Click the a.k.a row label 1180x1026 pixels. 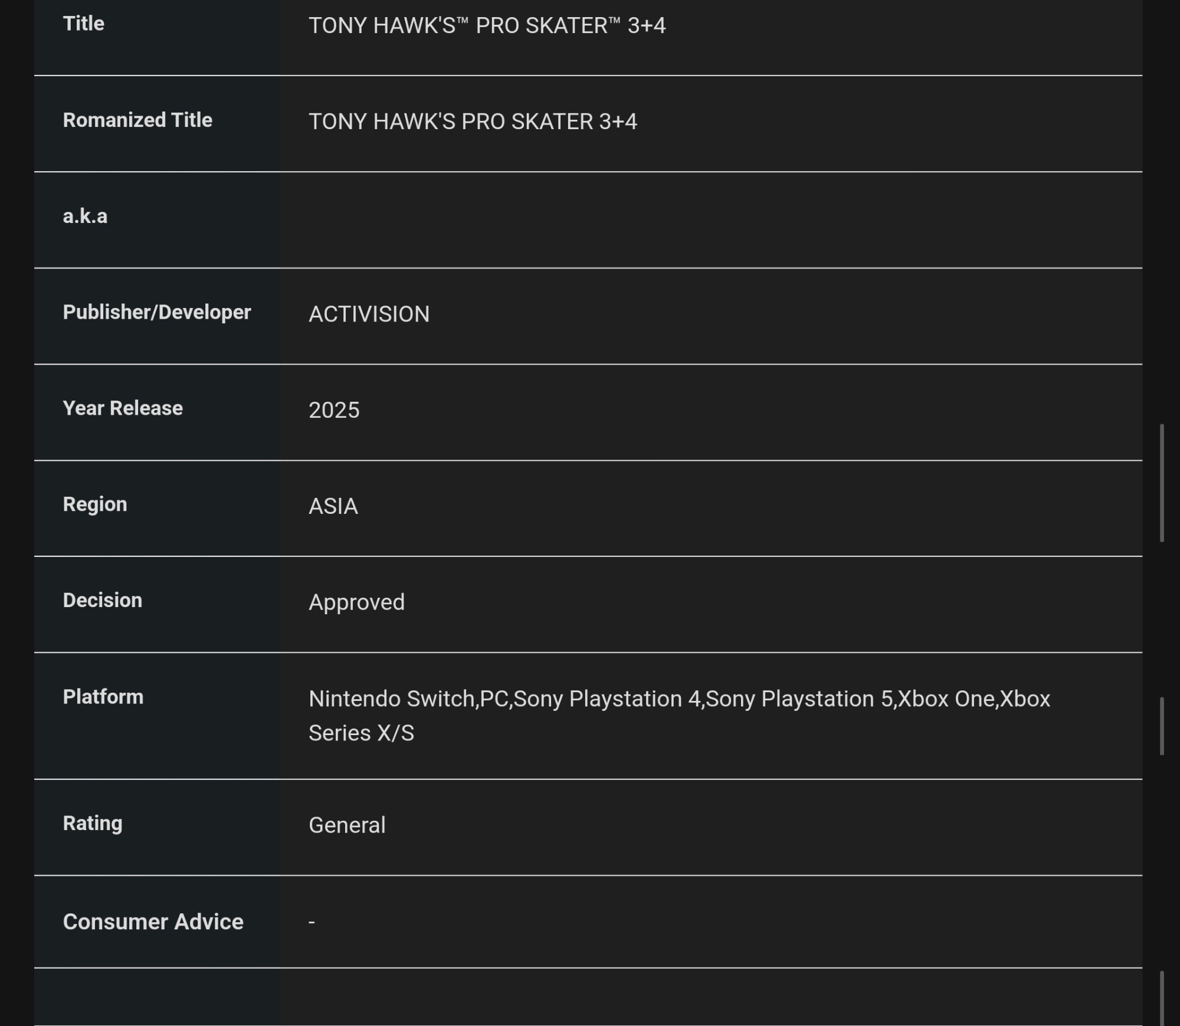86,216
